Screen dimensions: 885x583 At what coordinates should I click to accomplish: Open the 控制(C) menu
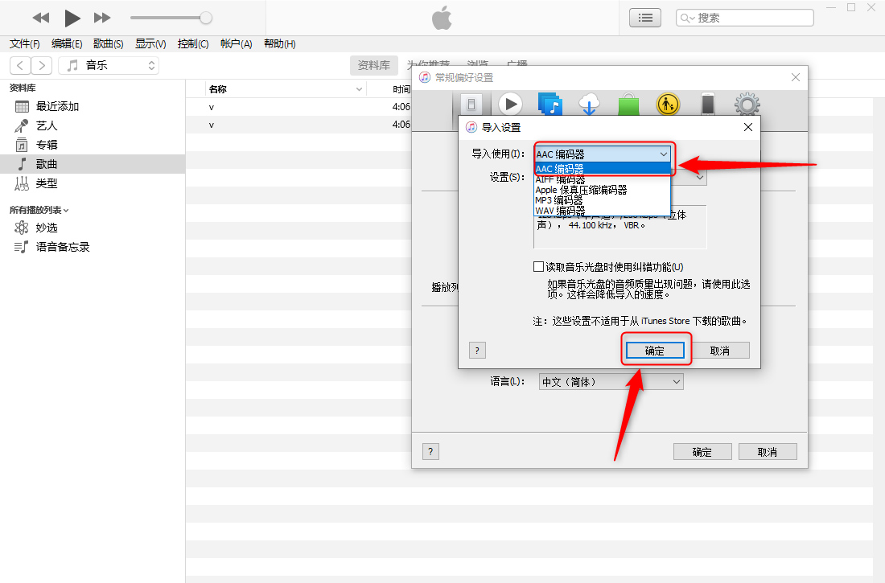193,44
